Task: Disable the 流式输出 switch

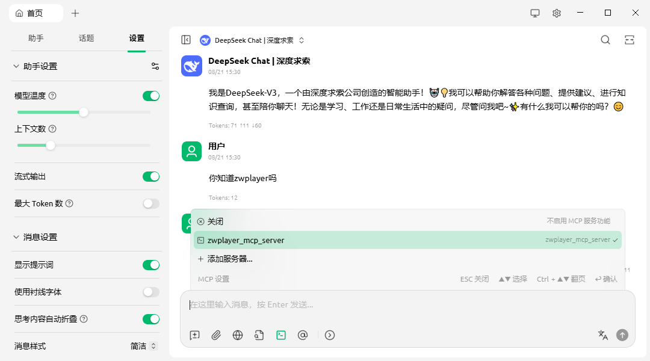Action: click(151, 176)
